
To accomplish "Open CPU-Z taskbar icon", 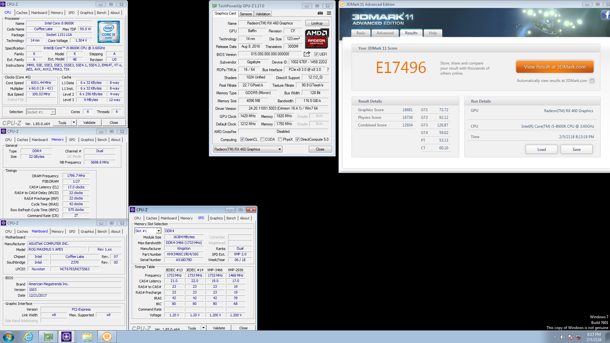I will pos(66,337).
